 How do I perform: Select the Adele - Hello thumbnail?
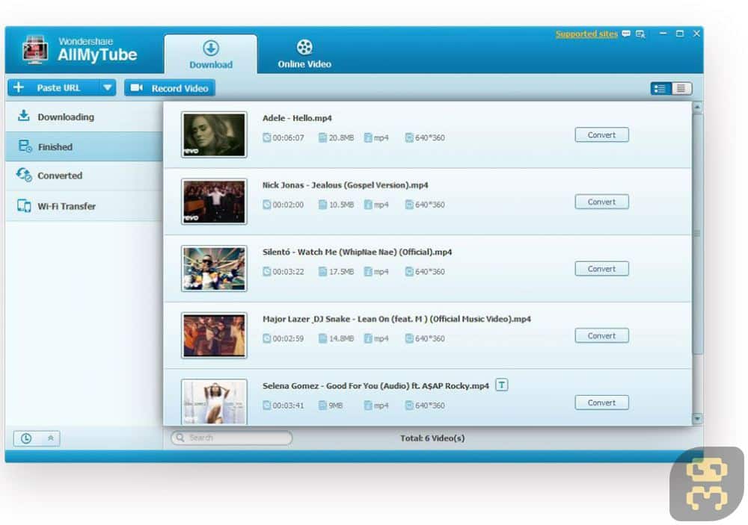pyautogui.click(x=214, y=135)
